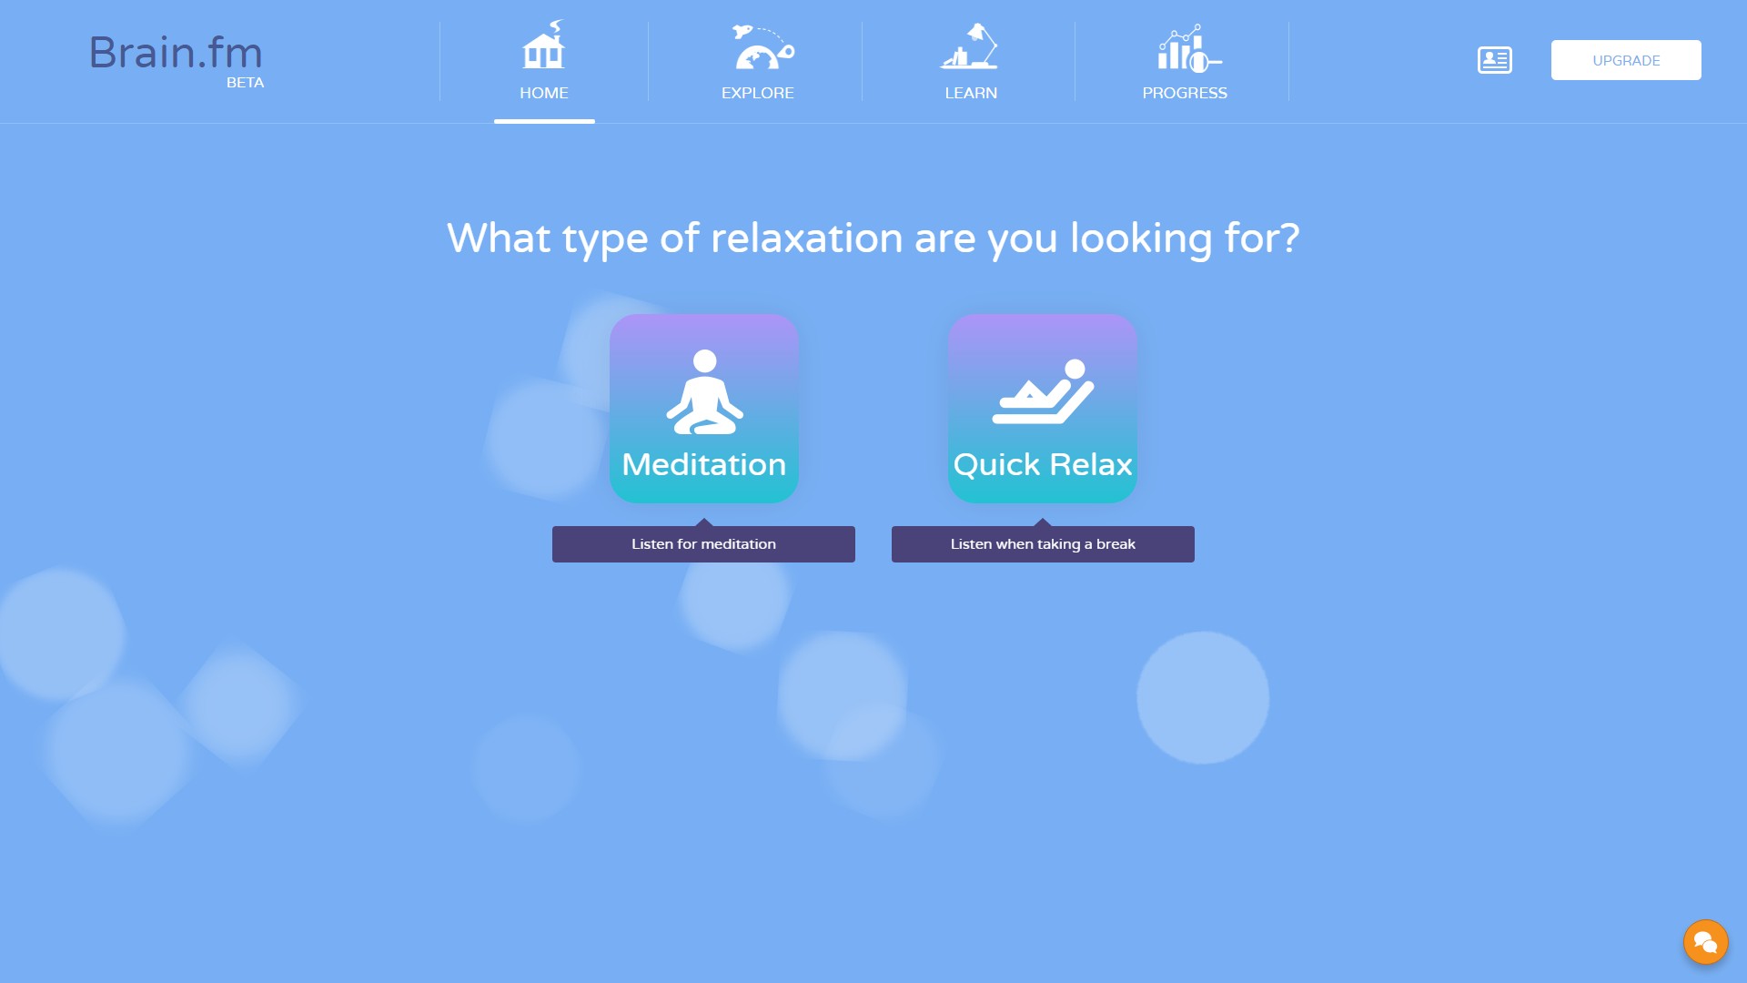Click the Quick Relax activity icon

pos(1043,408)
